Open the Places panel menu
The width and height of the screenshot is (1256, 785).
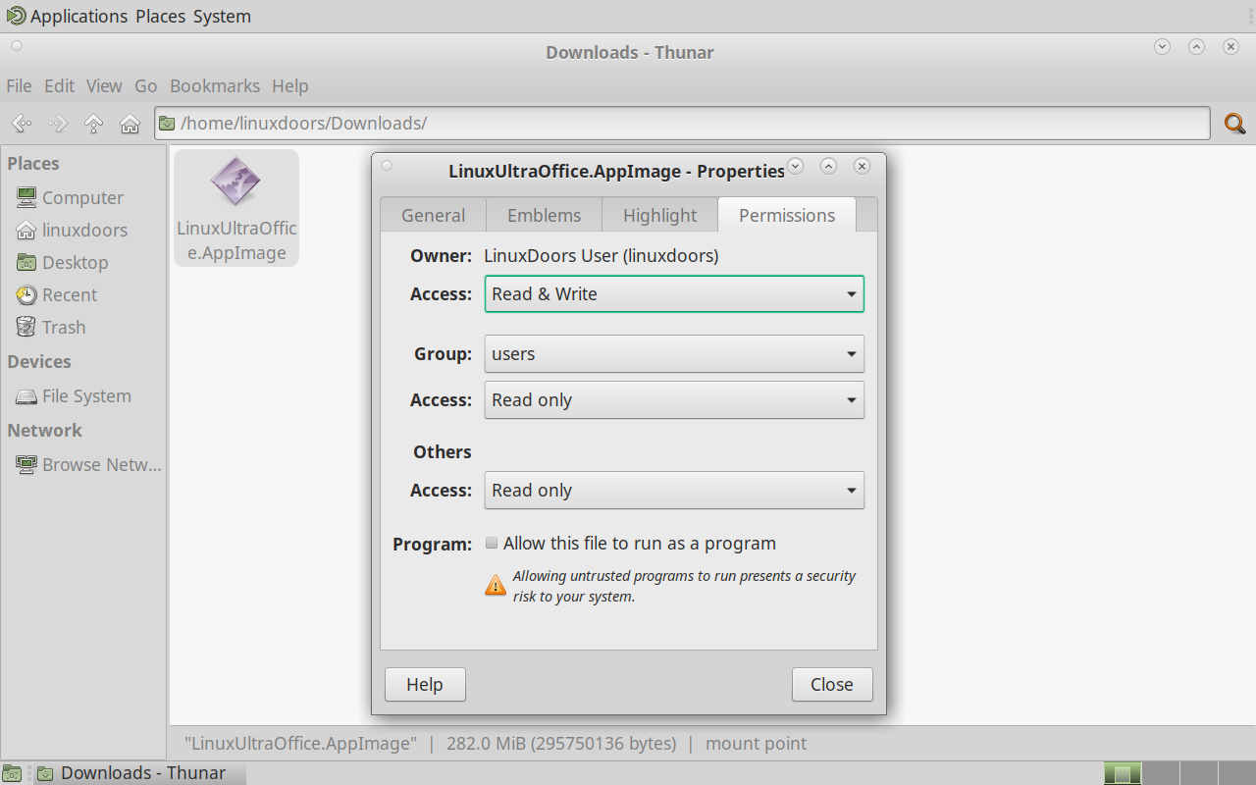click(x=161, y=16)
